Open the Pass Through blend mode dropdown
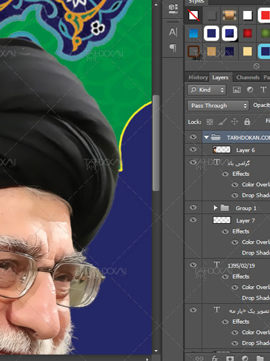Image resolution: width=270 pixels, height=361 pixels. (x=218, y=106)
